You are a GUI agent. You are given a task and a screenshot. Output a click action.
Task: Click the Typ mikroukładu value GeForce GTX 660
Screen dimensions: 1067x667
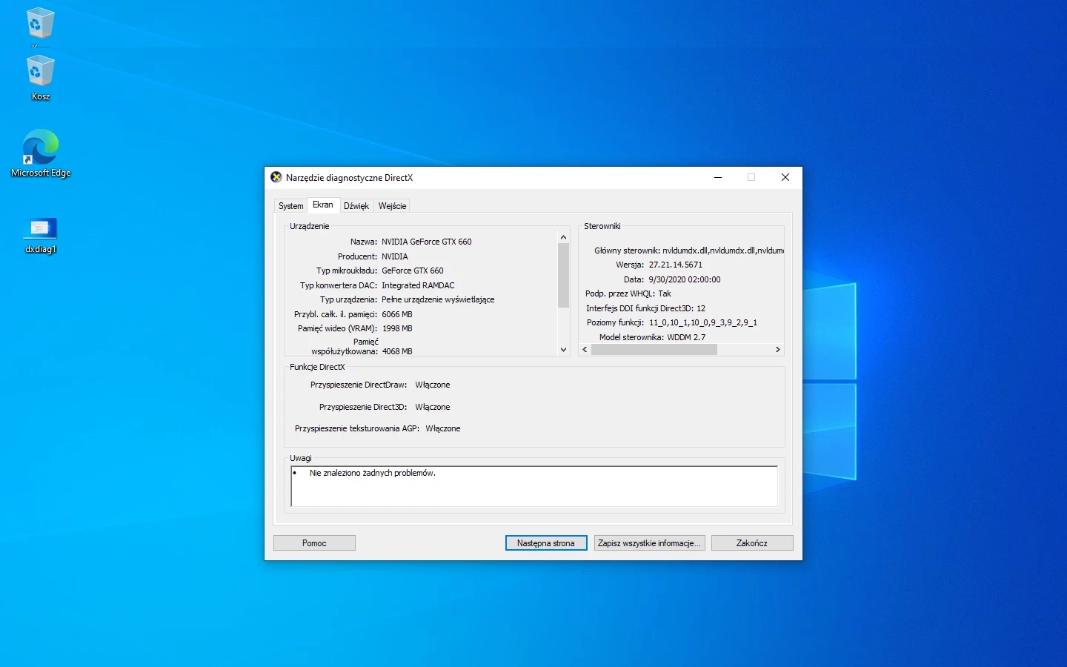(x=413, y=271)
